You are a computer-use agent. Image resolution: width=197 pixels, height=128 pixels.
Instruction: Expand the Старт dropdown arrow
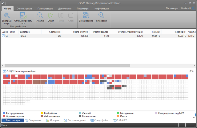click(x=51, y=24)
